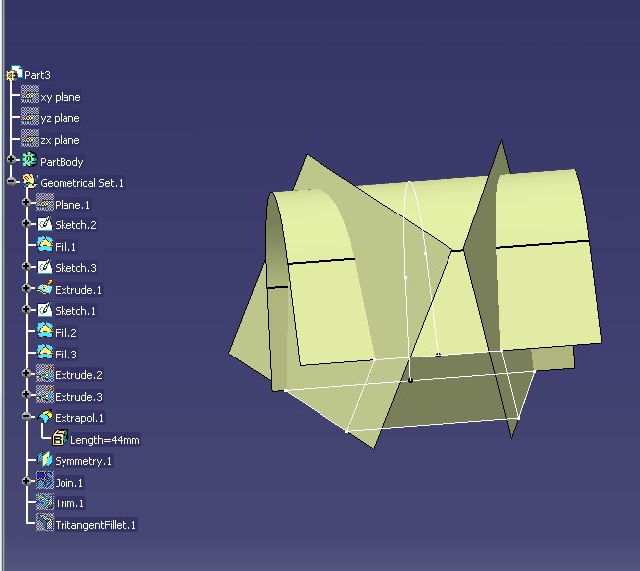The image size is (640, 571).
Task: Select the Extrapol.1 label
Action: pos(79,418)
